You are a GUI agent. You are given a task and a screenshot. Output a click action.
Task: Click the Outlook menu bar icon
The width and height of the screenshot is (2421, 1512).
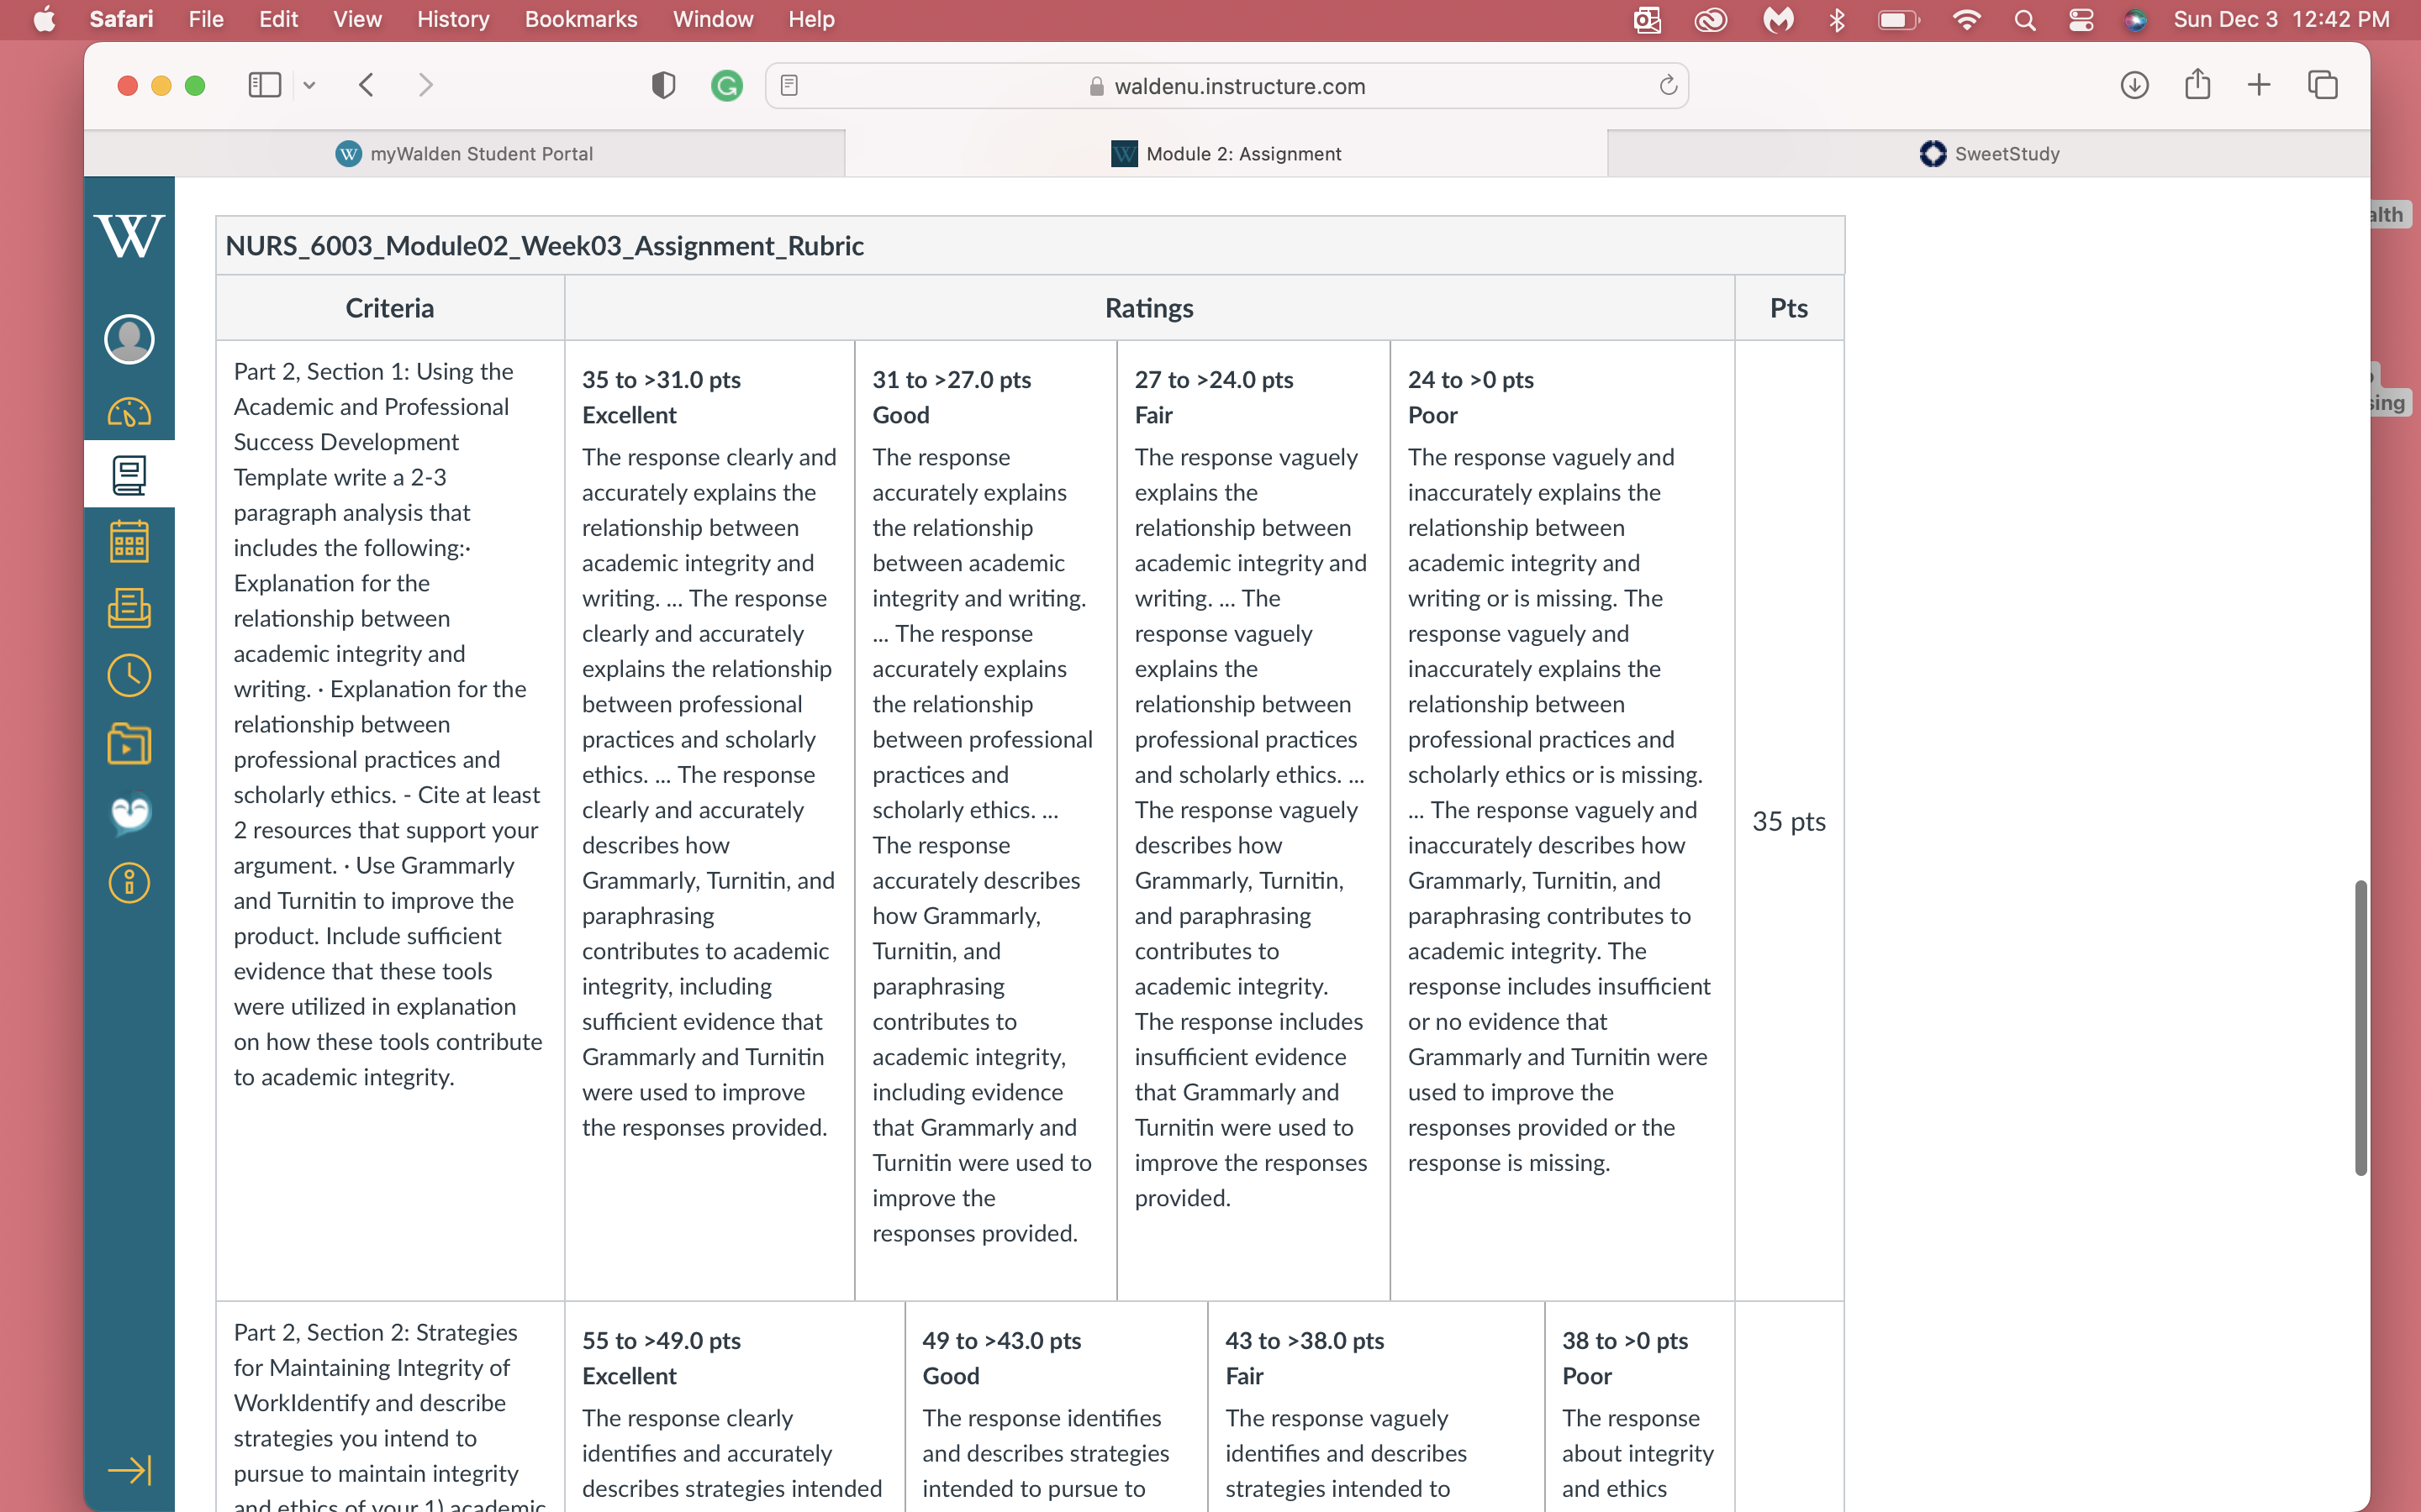tap(1647, 20)
